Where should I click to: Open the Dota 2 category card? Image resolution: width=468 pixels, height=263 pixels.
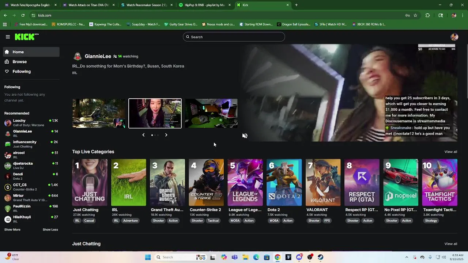284,182
